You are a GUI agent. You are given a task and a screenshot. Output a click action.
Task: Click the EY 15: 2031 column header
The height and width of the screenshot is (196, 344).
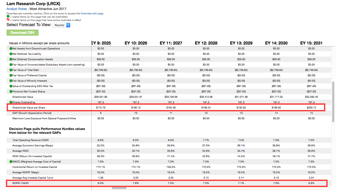click(x=311, y=43)
